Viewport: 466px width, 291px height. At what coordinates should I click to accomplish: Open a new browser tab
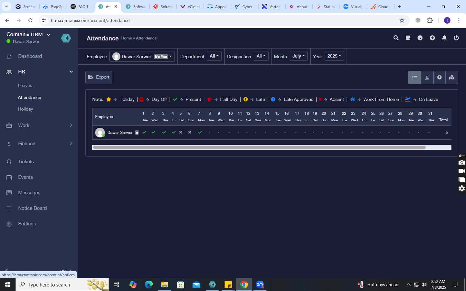(x=400, y=6)
